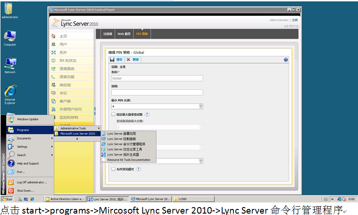Click help icon beside 允许常见模式
The width and height of the screenshot is (358, 215).
(x=138, y=169)
